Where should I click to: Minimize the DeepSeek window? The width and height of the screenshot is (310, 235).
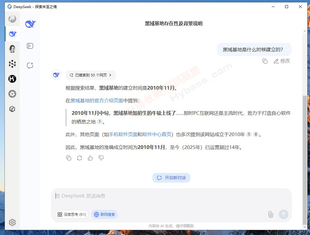coord(273,7)
